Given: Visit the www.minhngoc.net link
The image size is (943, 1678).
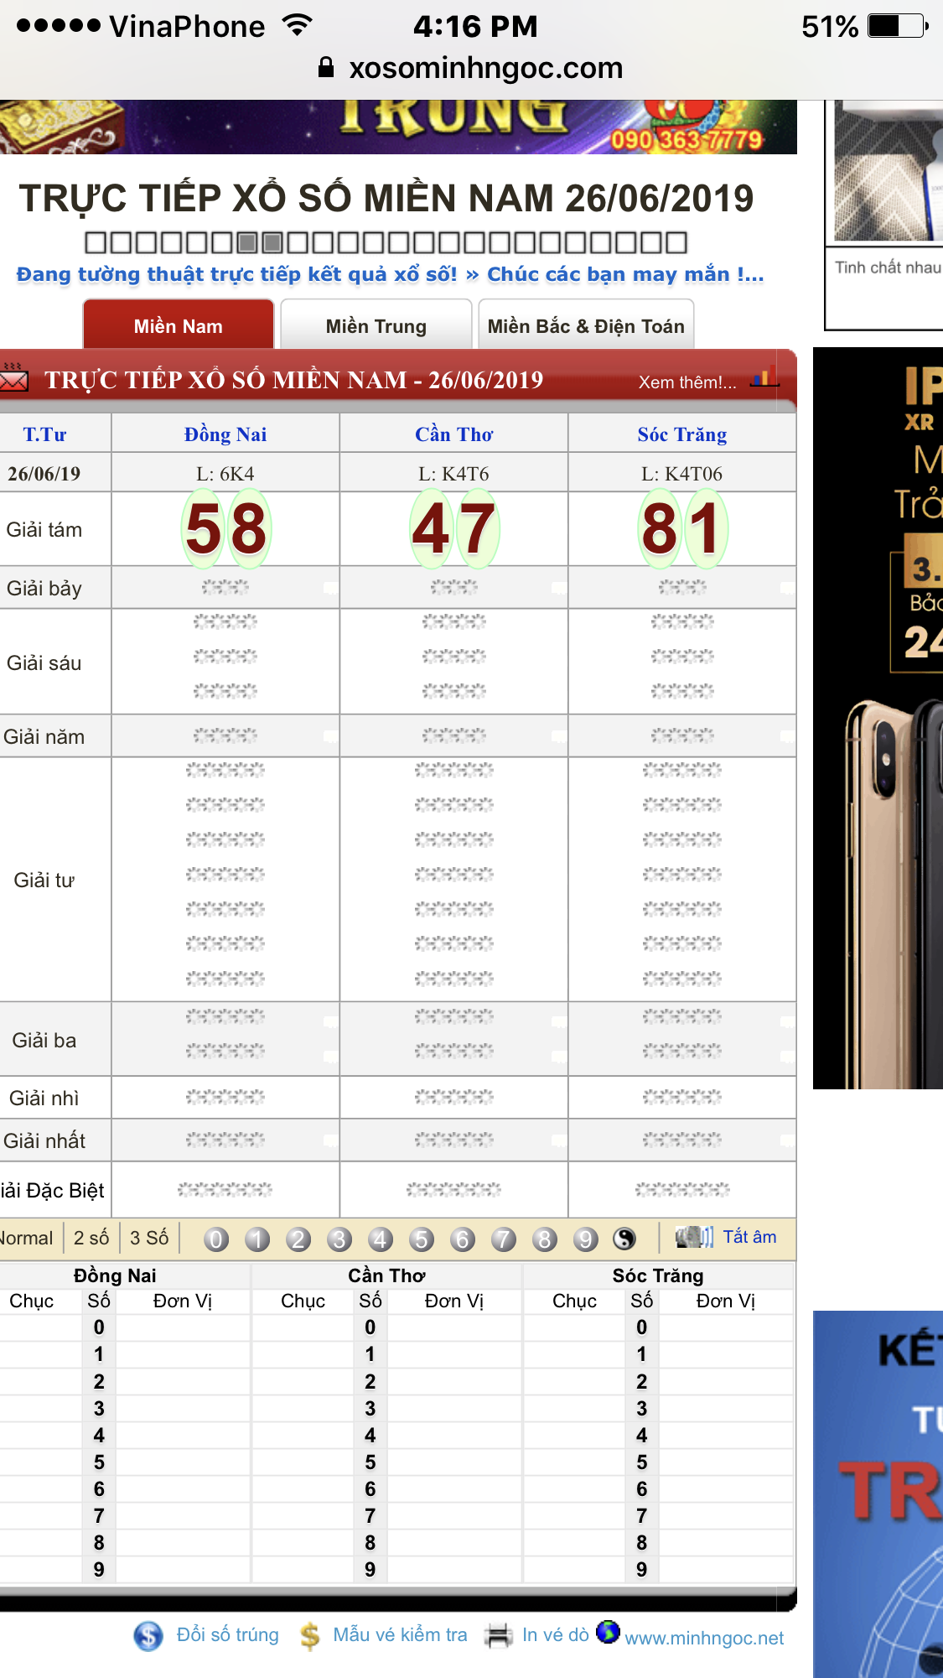Looking at the screenshot, I should pos(703,1638).
